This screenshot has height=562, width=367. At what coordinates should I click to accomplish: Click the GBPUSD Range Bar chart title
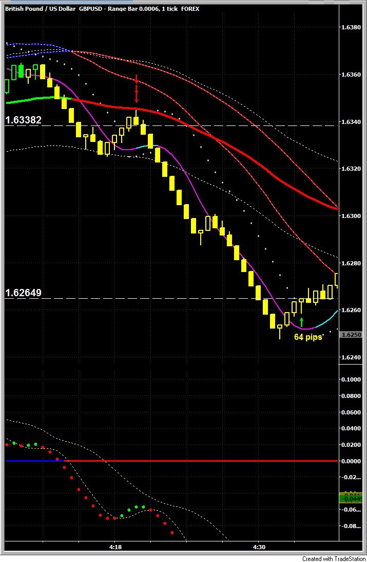(102, 9)
